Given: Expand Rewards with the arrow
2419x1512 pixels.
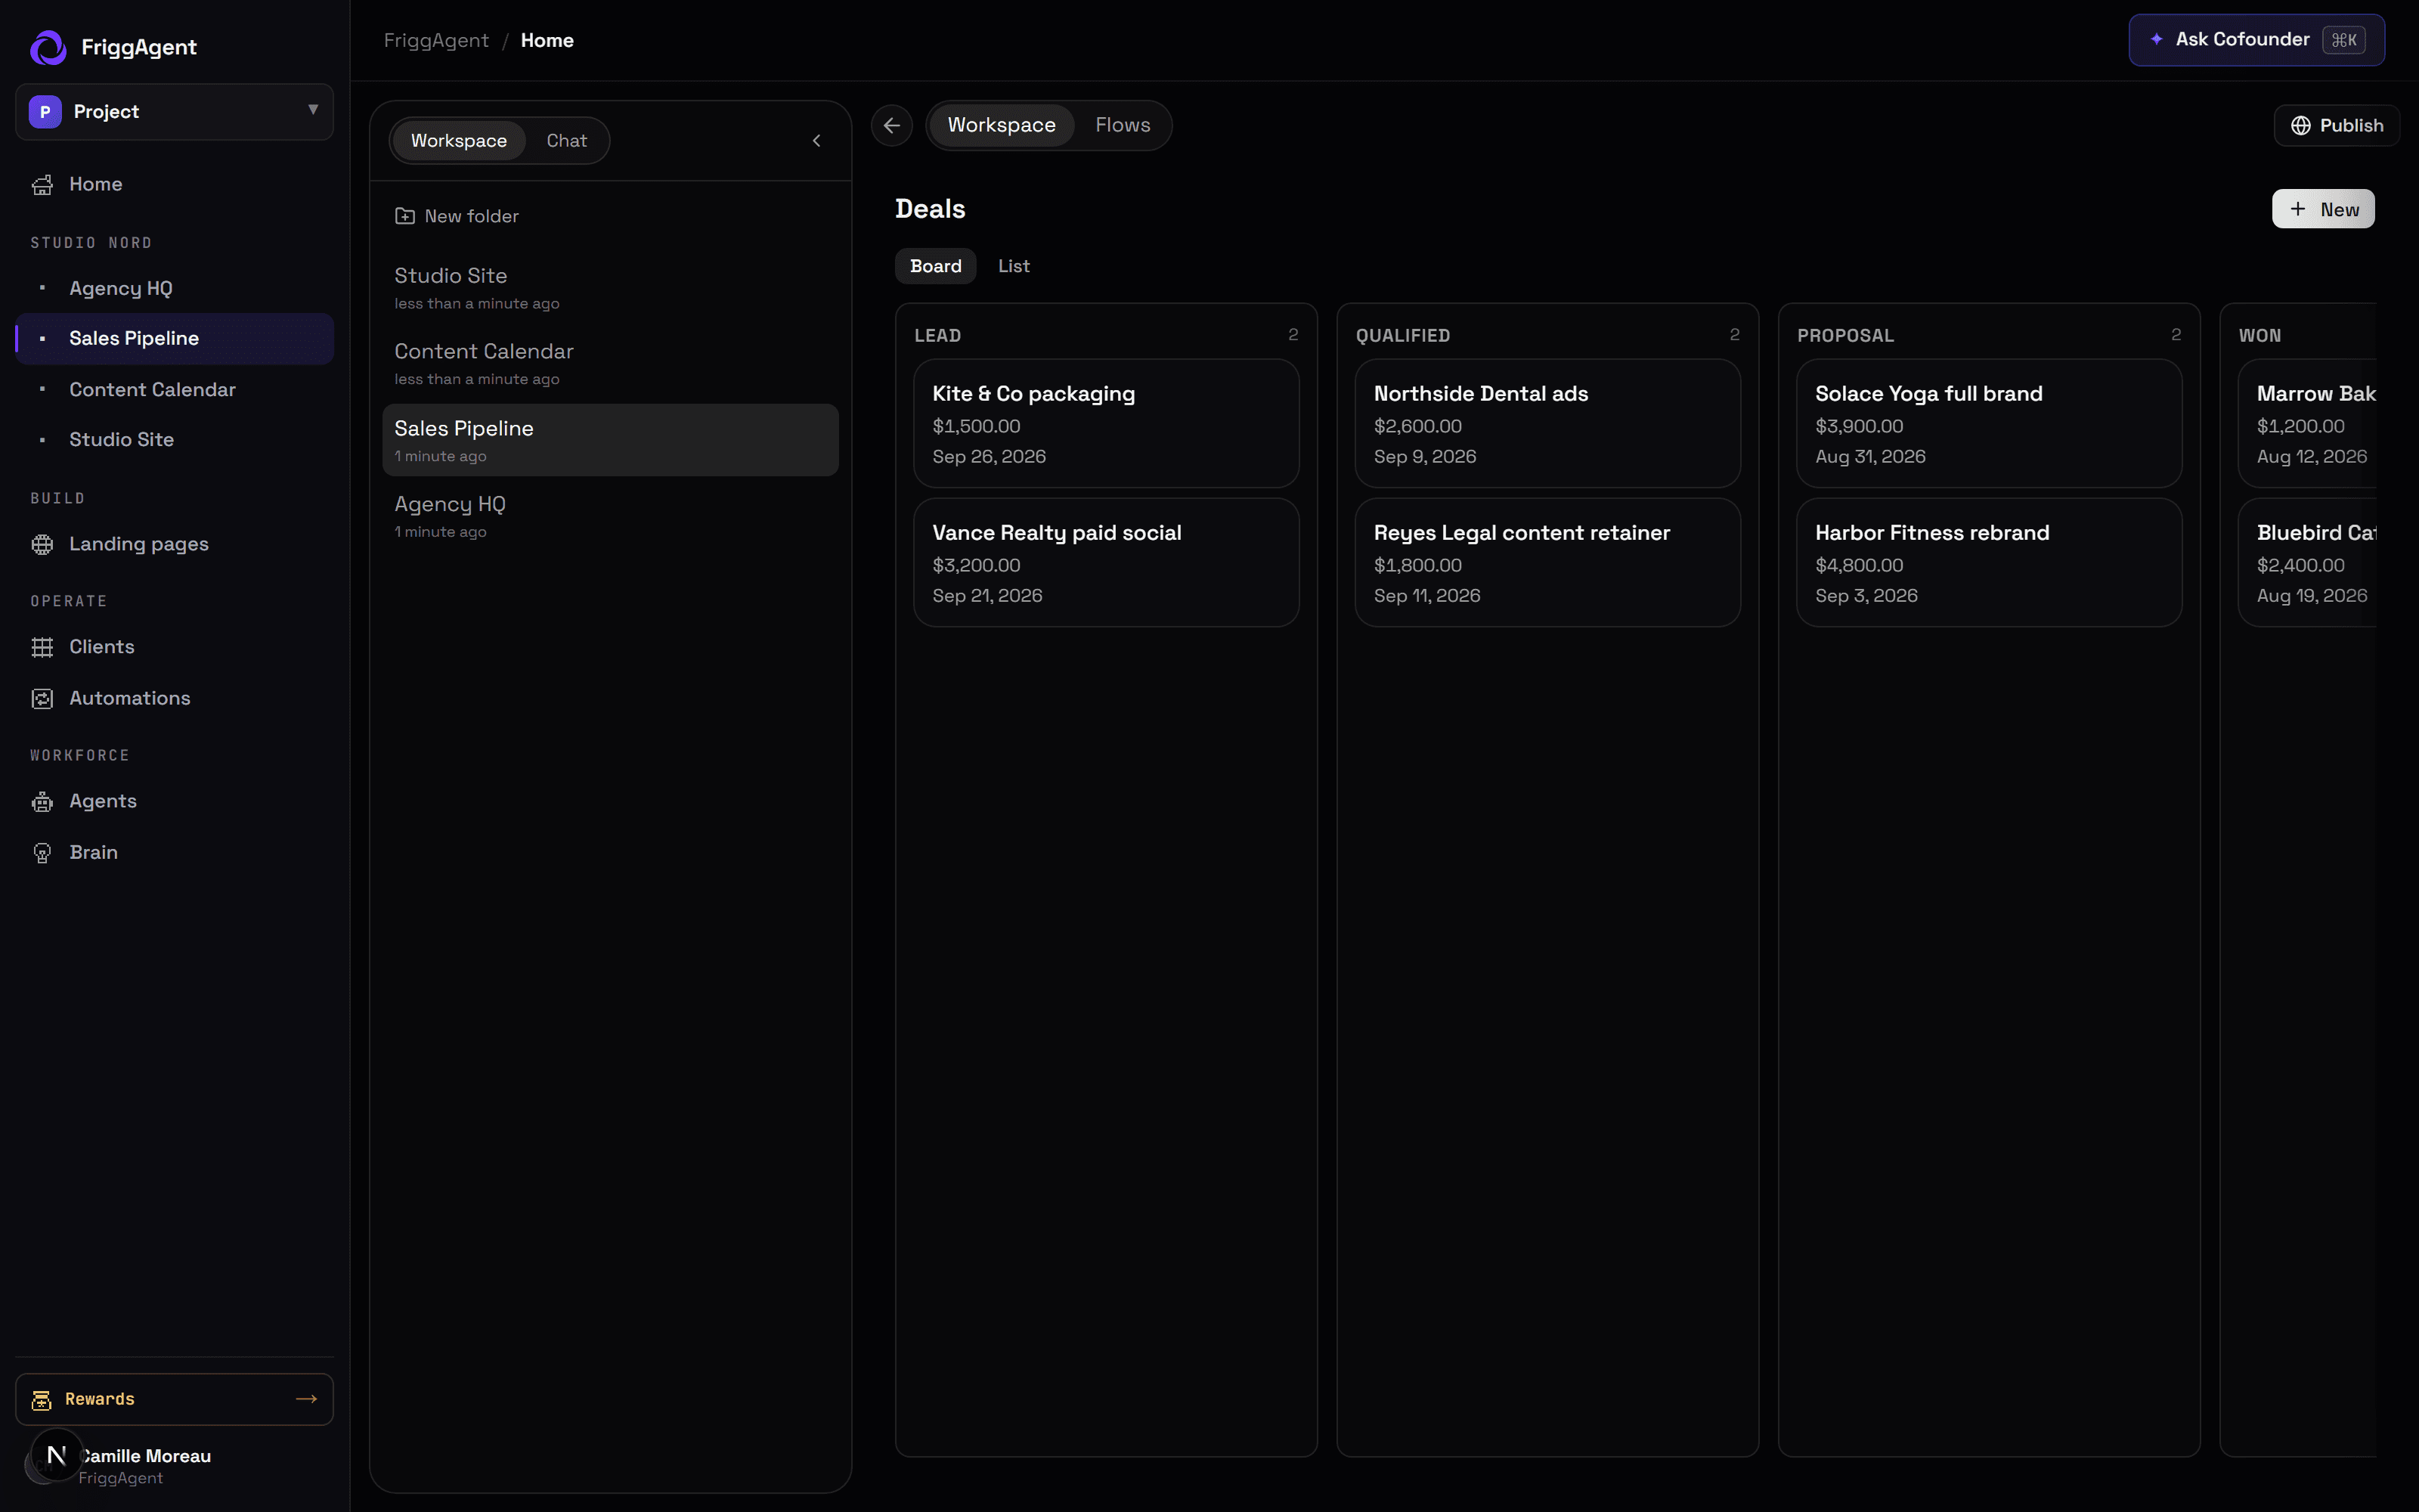Looking at the screenshot, I should [x=307, y=1399].
